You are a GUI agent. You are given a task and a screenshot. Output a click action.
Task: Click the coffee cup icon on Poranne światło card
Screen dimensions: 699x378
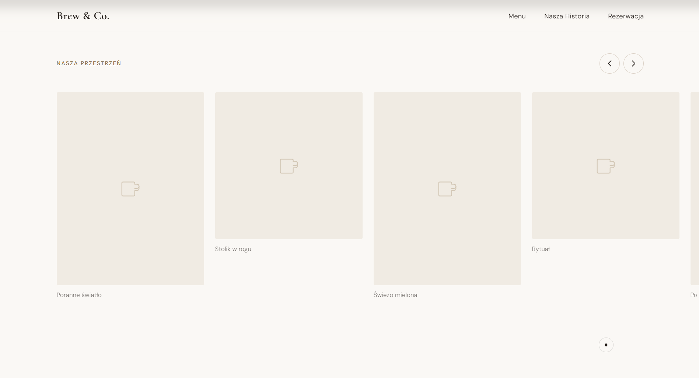click(130, 189)
